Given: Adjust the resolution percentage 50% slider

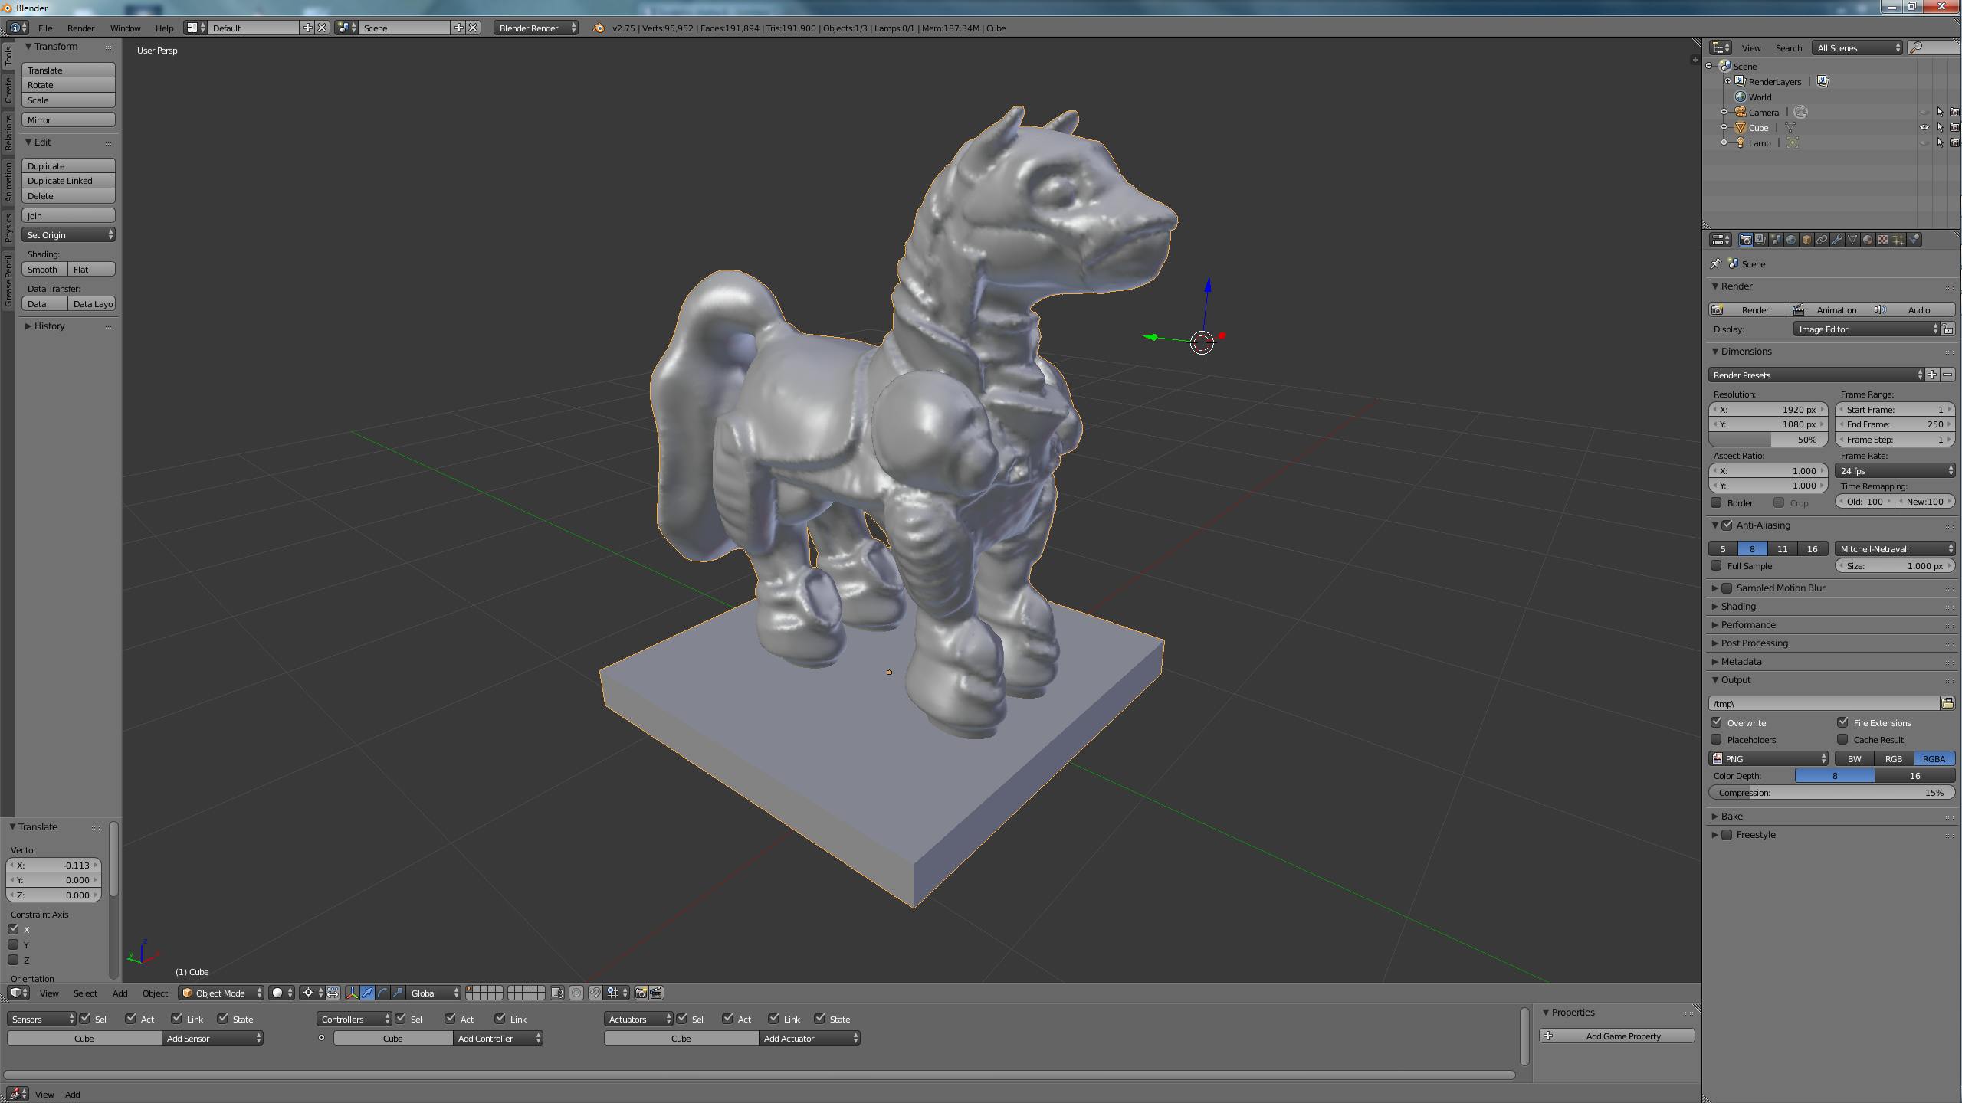Looking at the screenshot, I should pos(1768,440).
